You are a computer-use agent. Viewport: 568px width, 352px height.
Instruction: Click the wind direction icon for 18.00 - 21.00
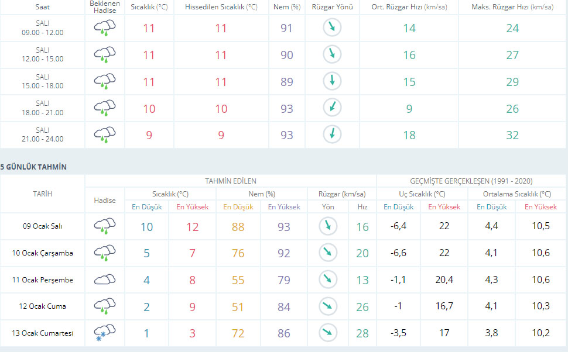coord(332,108)
